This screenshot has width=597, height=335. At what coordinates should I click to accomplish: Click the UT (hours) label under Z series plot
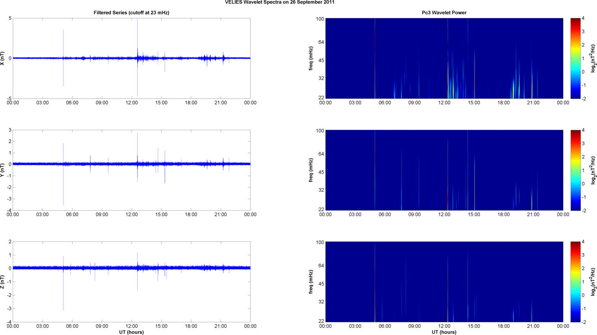pos(131,332)
